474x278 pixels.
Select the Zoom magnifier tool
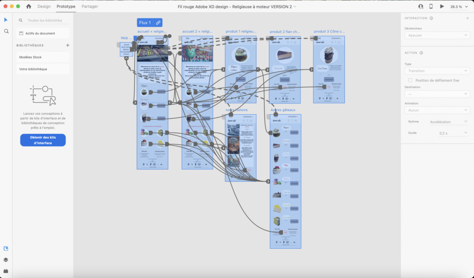tap(6, 31)
